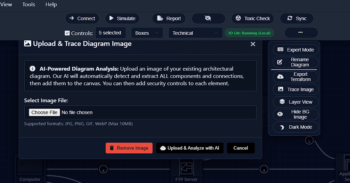Open the Tools menu
The height and width of the screenshot is (183, 350).
tap(29, 5)
